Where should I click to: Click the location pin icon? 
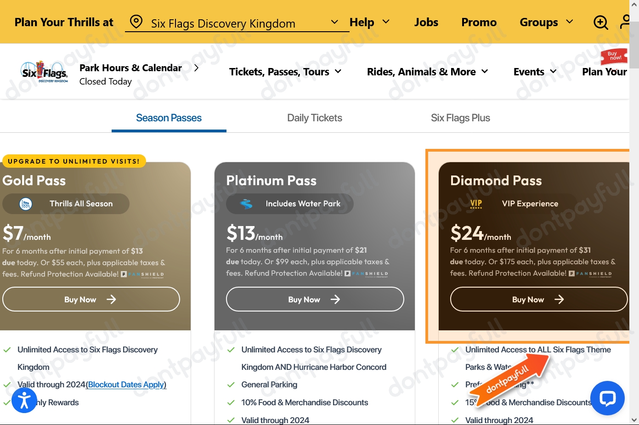click(136, 22)
